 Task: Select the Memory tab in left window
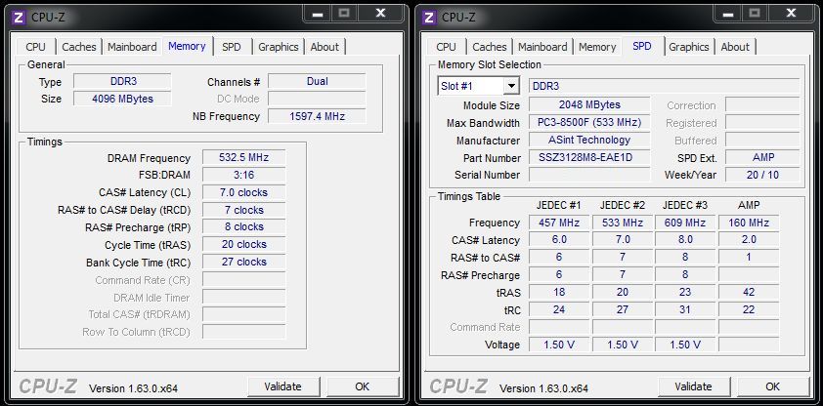pos(187,46)
